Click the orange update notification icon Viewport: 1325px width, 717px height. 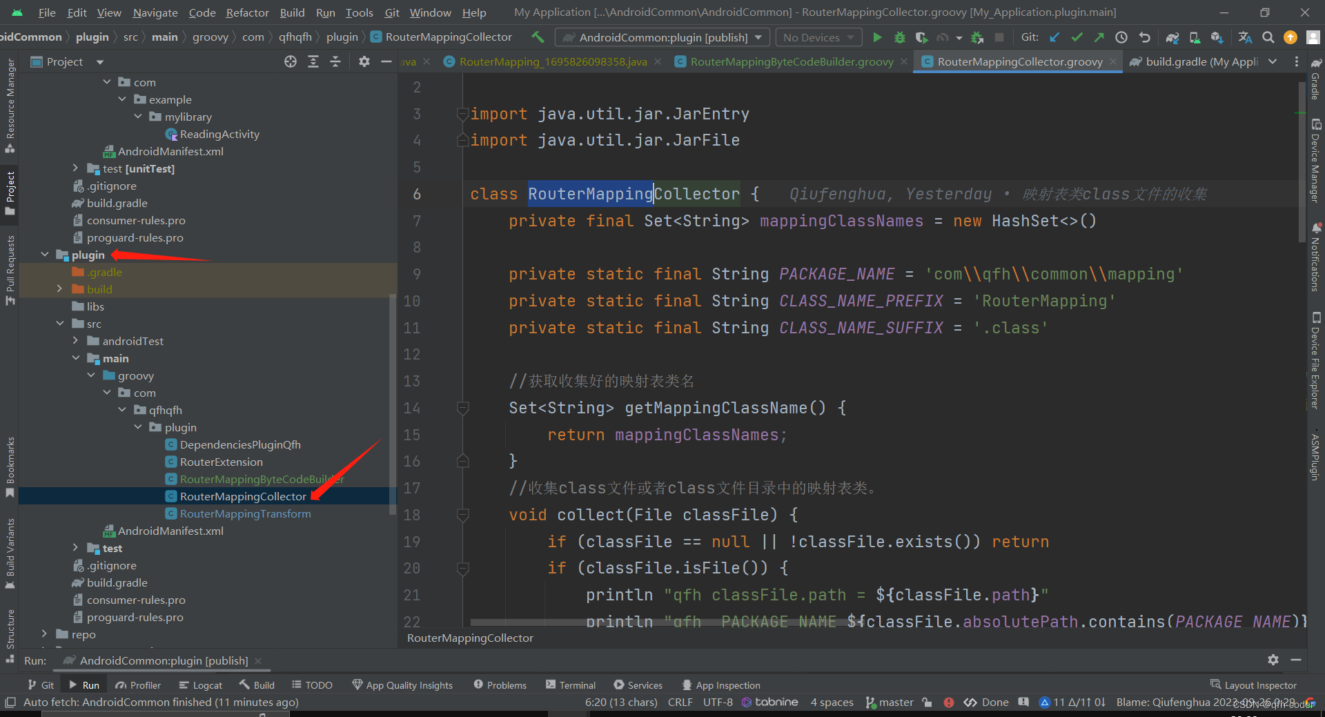click(x=1290, y=37)
